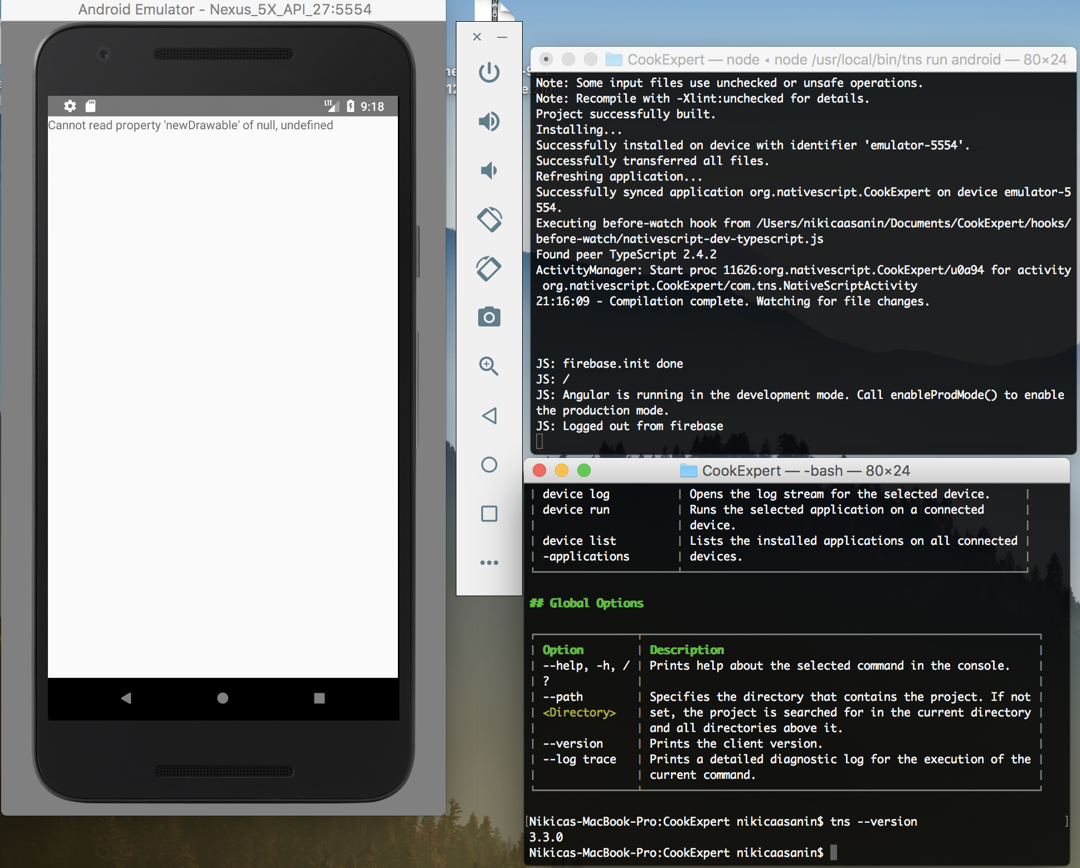Click the LTE signal indicator
This screenshot has width=1080, height=868.
[332, 105]
